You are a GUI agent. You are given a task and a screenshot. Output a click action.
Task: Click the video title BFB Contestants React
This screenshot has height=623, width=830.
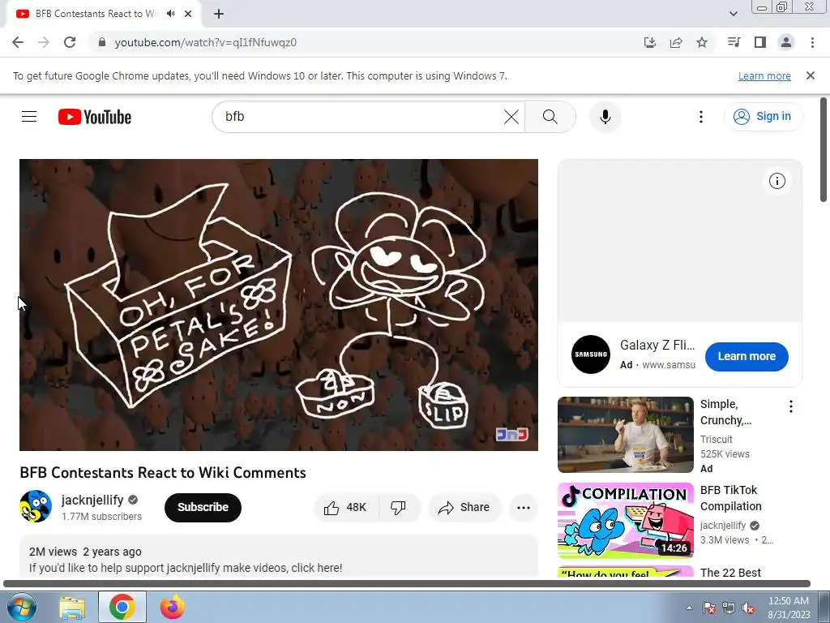(163, 473)
